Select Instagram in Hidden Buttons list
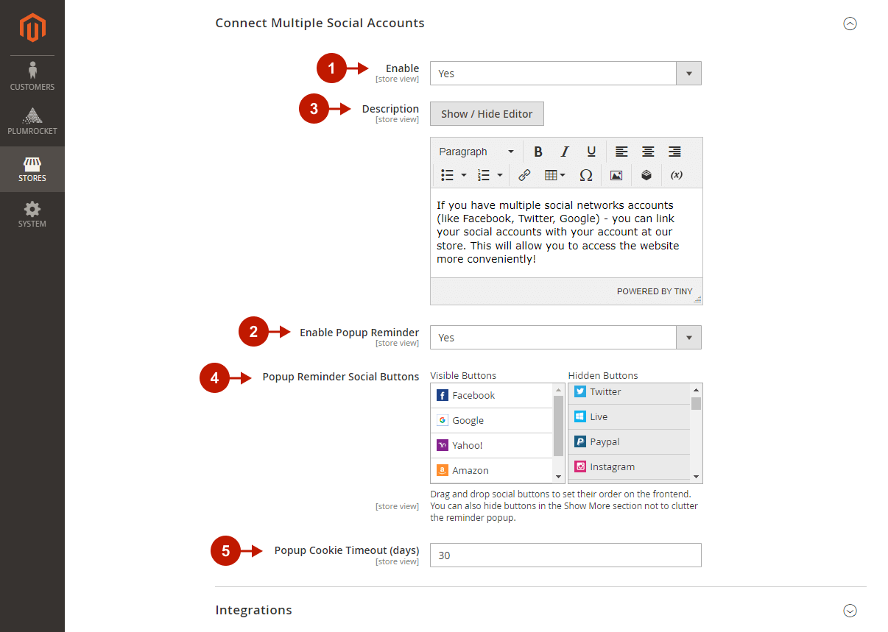The width and height of the screenshot is (888, 632). point(629,467)
